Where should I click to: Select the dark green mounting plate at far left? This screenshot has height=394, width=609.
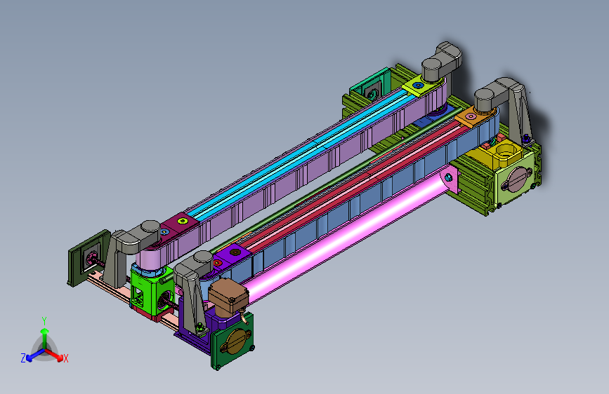click(x=89, y=257)
